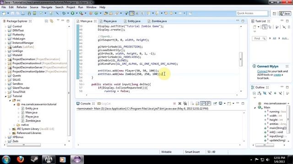
Task: Open Entity.java in Package Explorer
Action: tap(32, 108)
